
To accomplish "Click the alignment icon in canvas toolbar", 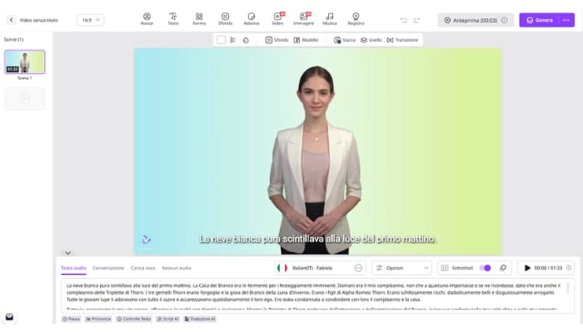I will click(x=232, y=40).
